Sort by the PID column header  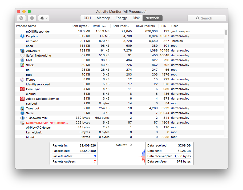coord(164,26)
